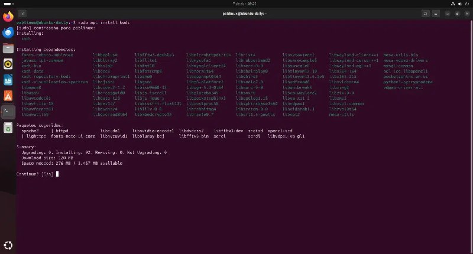Launch Thunderbird mail from the dock

tap(8, 32)
